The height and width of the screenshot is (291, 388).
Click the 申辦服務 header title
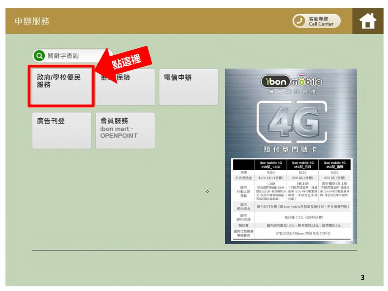coord(32,21)
